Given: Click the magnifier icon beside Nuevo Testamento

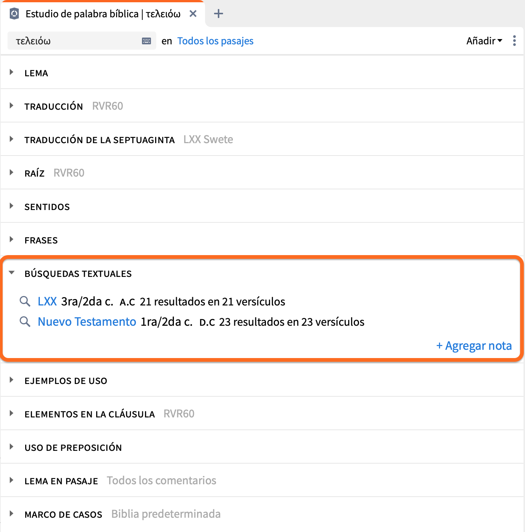Looking at the screenshot, I should pyautogui.click(x=25, y=322).
